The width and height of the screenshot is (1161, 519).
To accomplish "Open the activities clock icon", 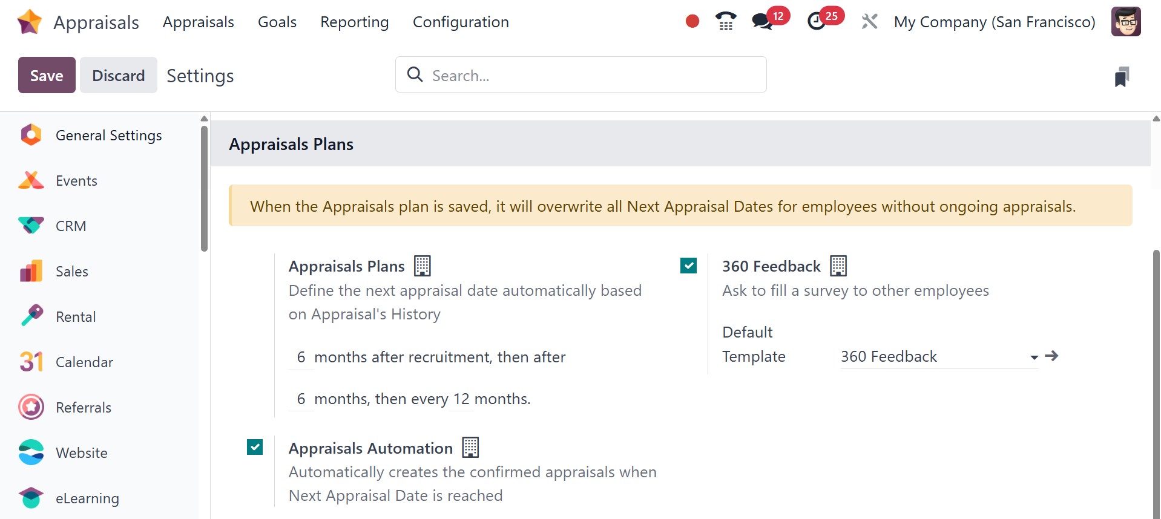I will (817, 22).
